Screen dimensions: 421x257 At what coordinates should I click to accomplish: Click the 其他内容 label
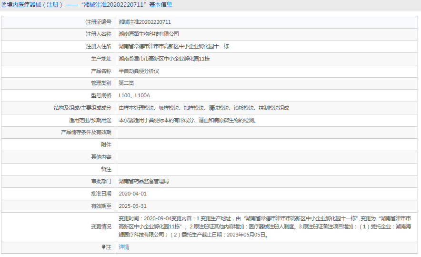point(101,157)
